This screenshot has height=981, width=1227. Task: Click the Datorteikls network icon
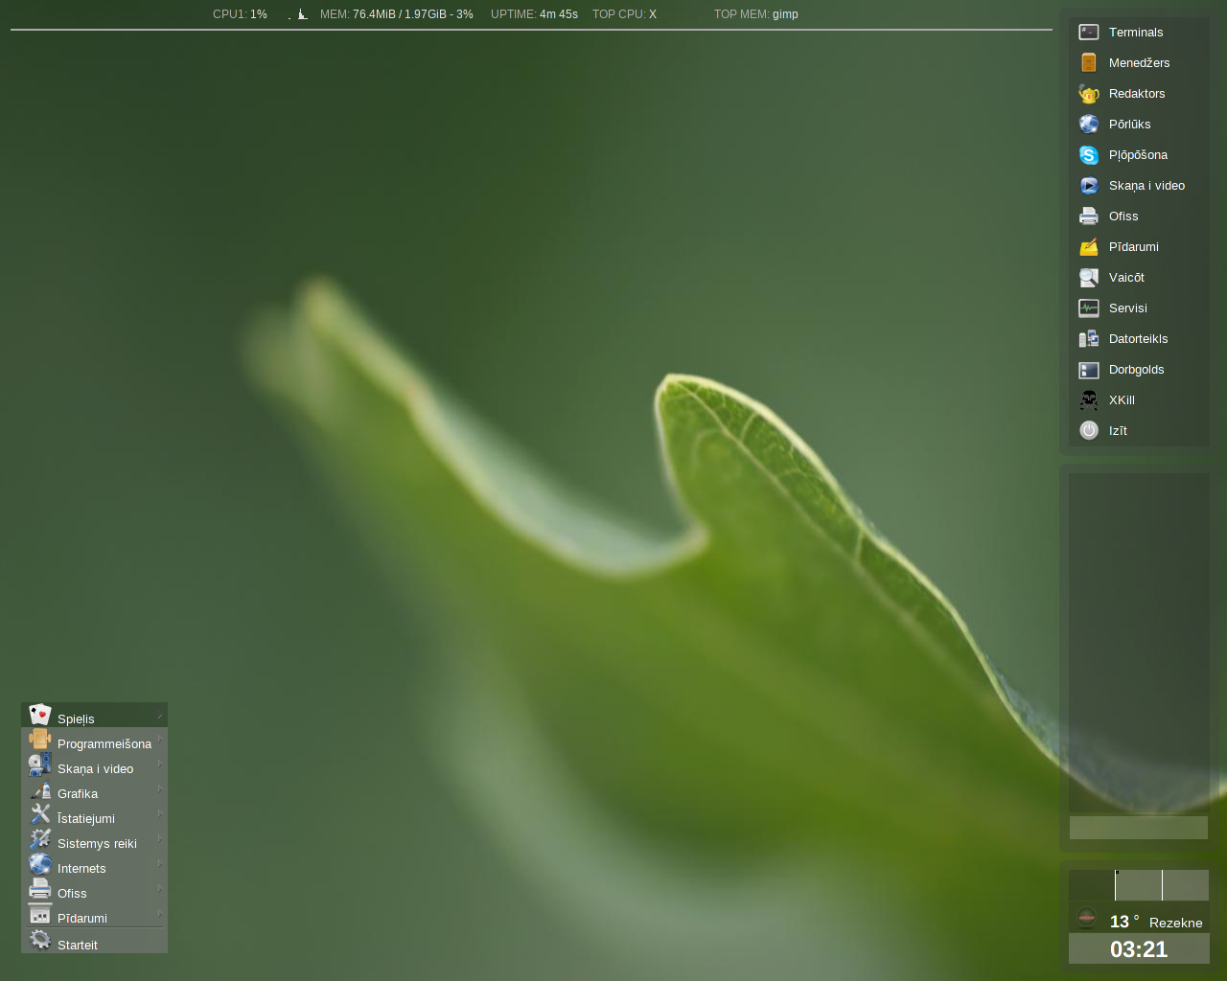(x=1089, y=338)
